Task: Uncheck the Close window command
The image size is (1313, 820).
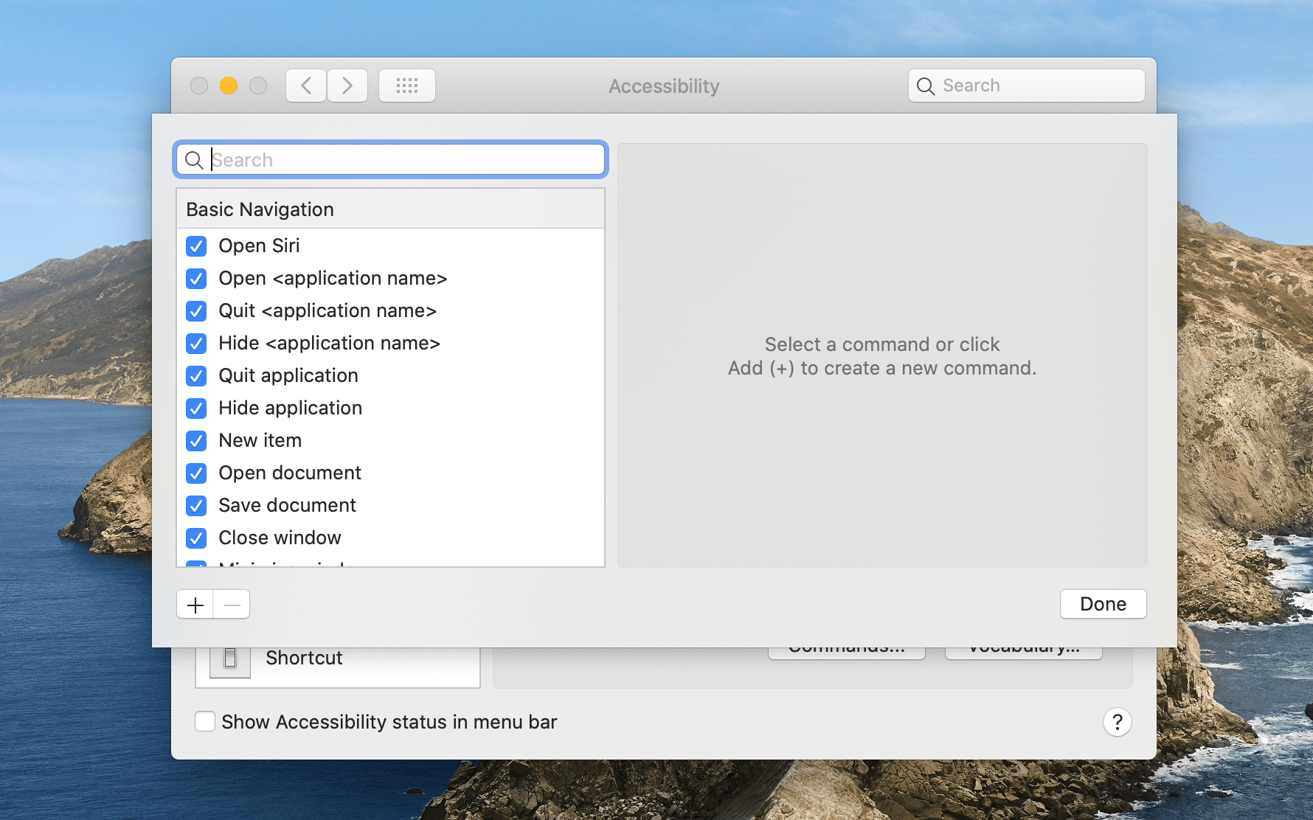Action: 196,538
